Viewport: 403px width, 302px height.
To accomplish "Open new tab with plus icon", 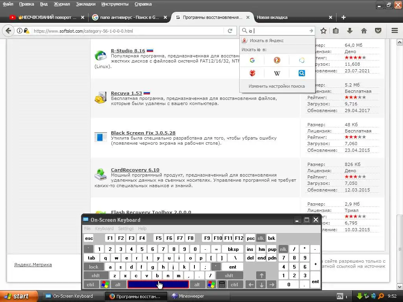I will (x=343, y=17).
